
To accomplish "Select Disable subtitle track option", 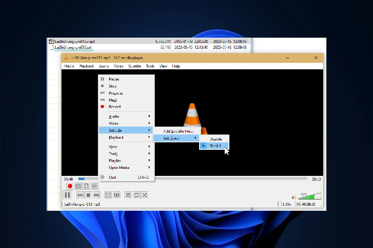I will [x=214, y=139].
